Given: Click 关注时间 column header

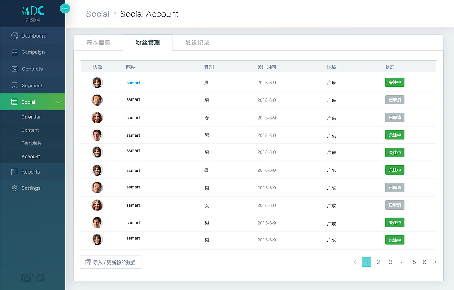Looking at the screenshot, I should [x=266, y=67].
